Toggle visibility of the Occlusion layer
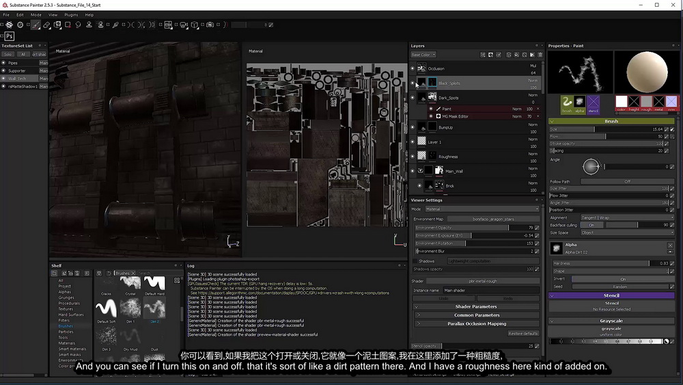 (x=413, y=68)
